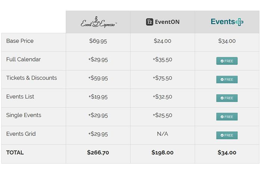Viewport: 261px width, 175px height.
Task: Click the FREE badge for Single Events
Action: (x=227, y=117)
